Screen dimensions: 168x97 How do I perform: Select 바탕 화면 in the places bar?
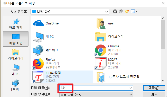point(16,39)
